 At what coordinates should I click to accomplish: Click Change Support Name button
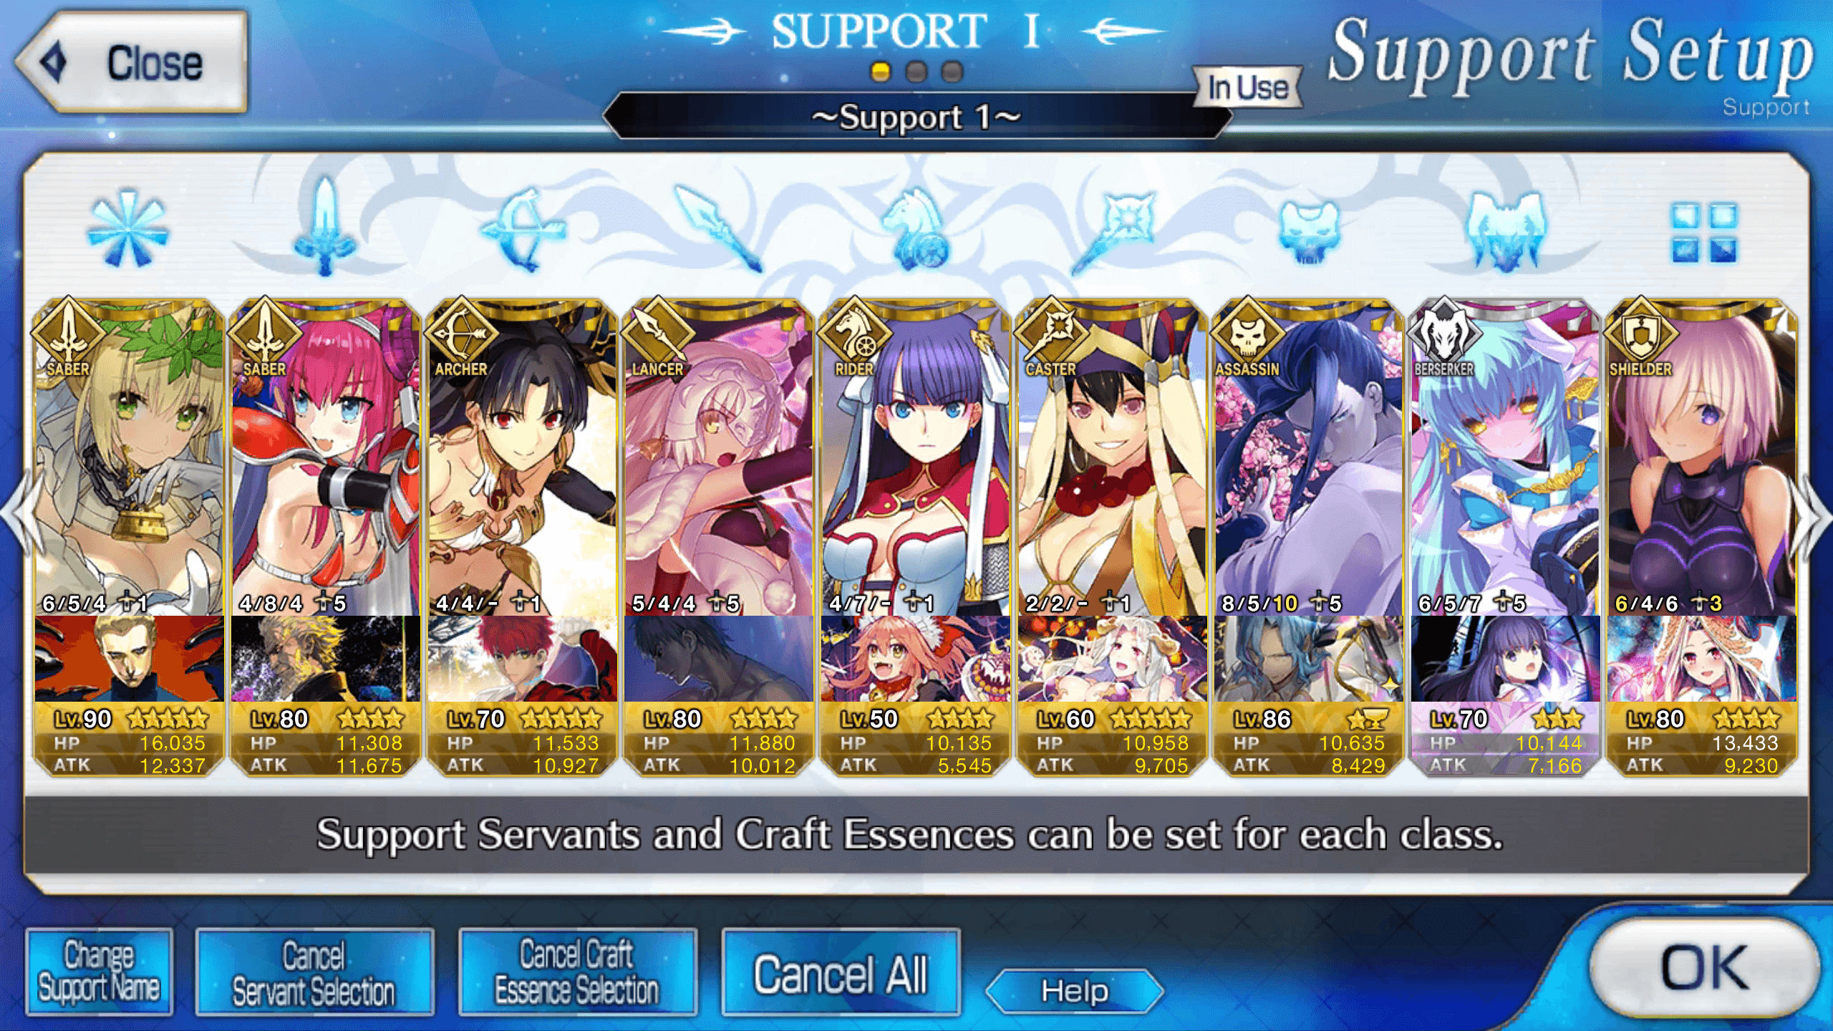coord(99,972)
